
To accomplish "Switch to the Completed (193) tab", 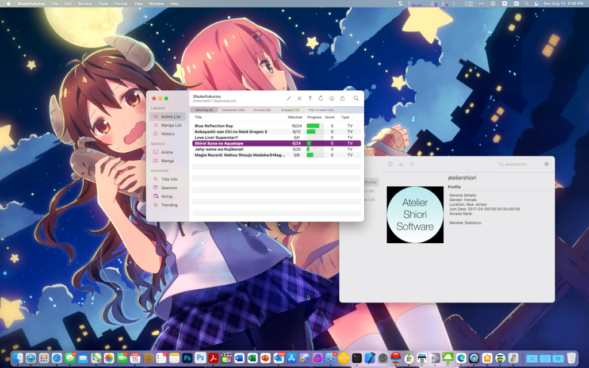I will 234,110.
